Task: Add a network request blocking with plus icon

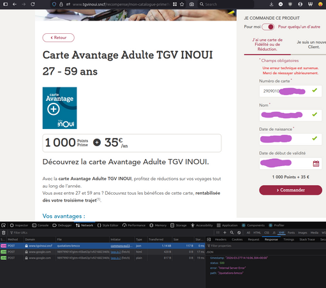Action: [225, 232]
